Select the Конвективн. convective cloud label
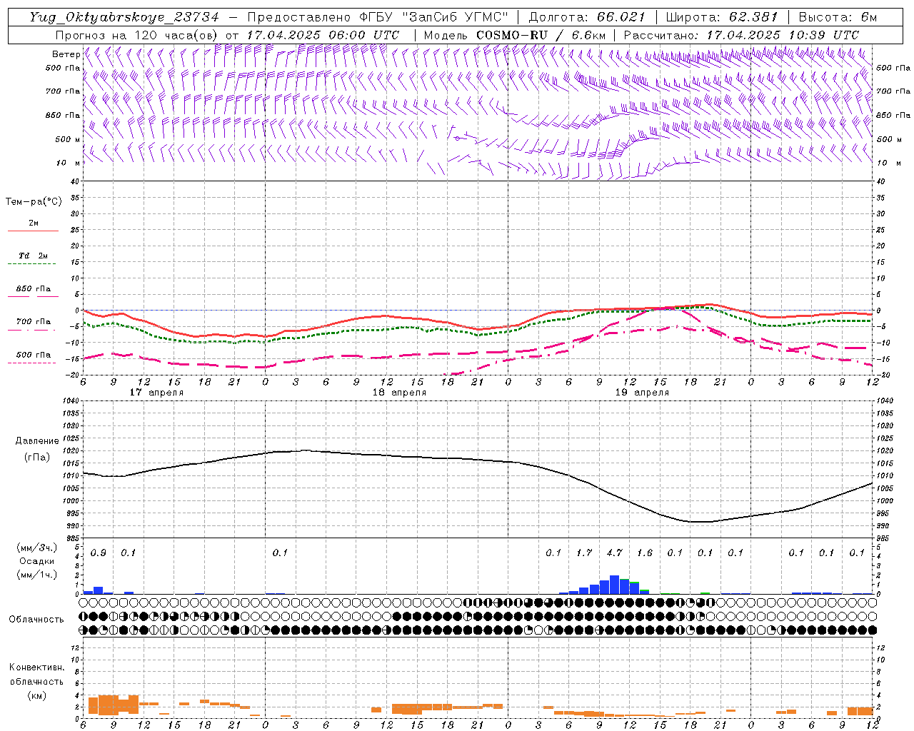Viewport: 914px width, 731px height. 36,667
